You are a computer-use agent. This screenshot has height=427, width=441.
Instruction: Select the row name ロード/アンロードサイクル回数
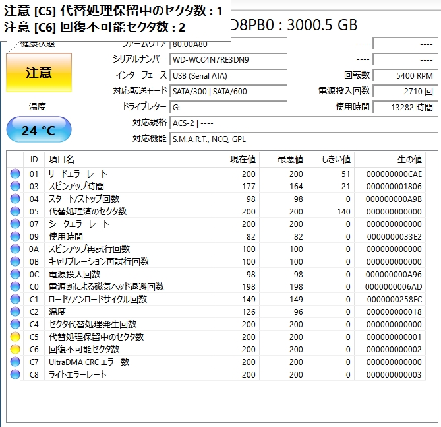(98, 299)
